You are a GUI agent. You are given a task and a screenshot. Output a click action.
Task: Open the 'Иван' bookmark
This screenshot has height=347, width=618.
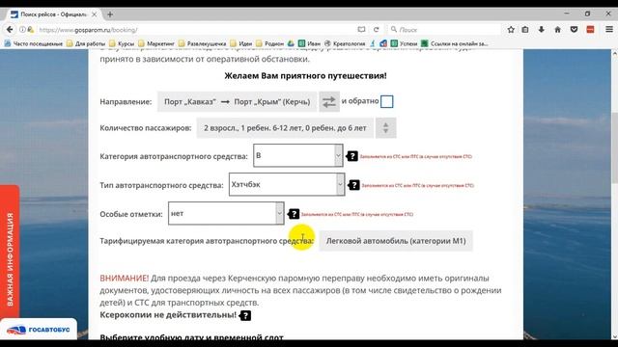pos(309,43)
